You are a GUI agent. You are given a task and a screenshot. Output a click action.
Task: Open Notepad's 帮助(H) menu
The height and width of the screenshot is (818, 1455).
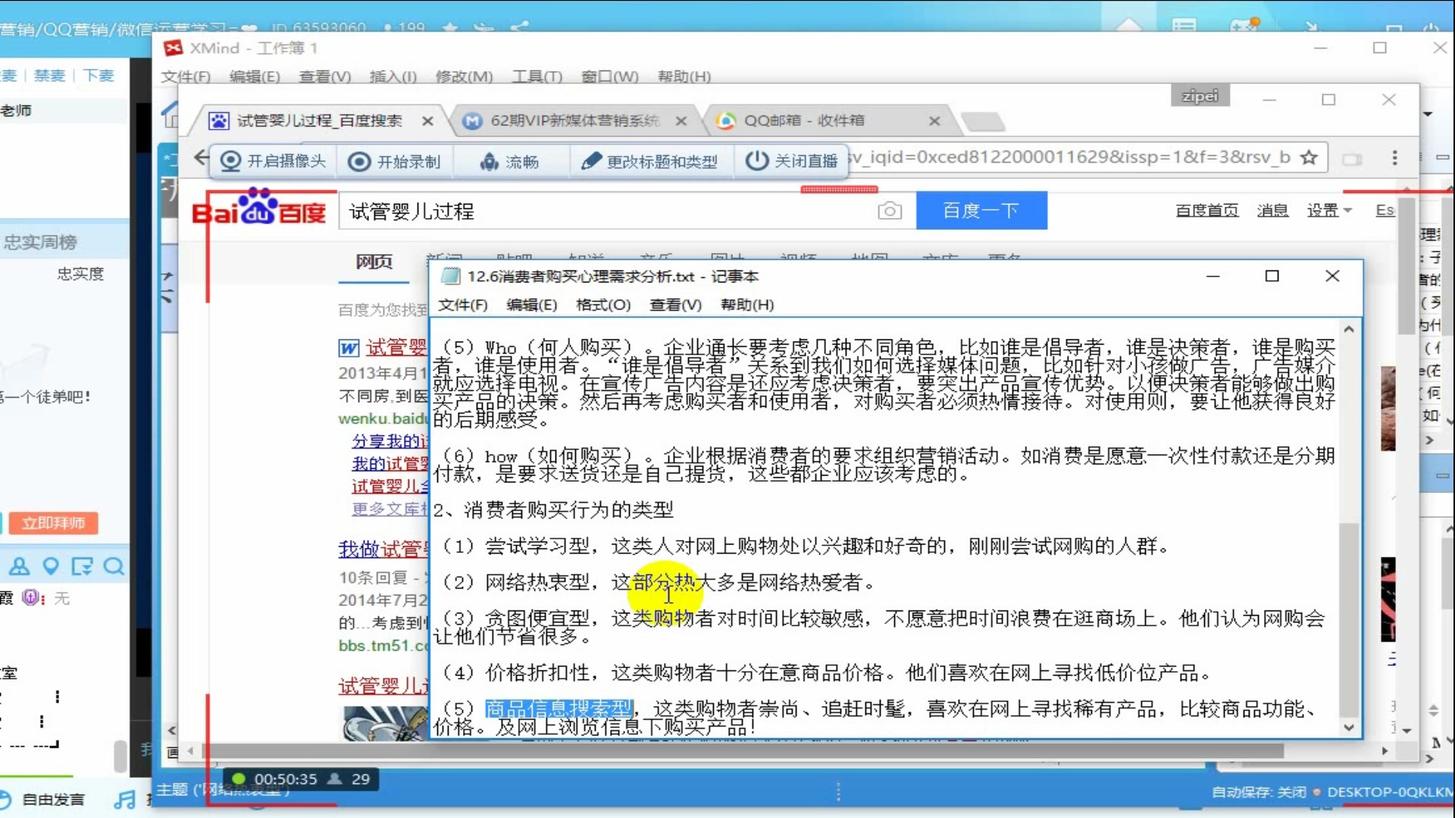pos(746,304)
